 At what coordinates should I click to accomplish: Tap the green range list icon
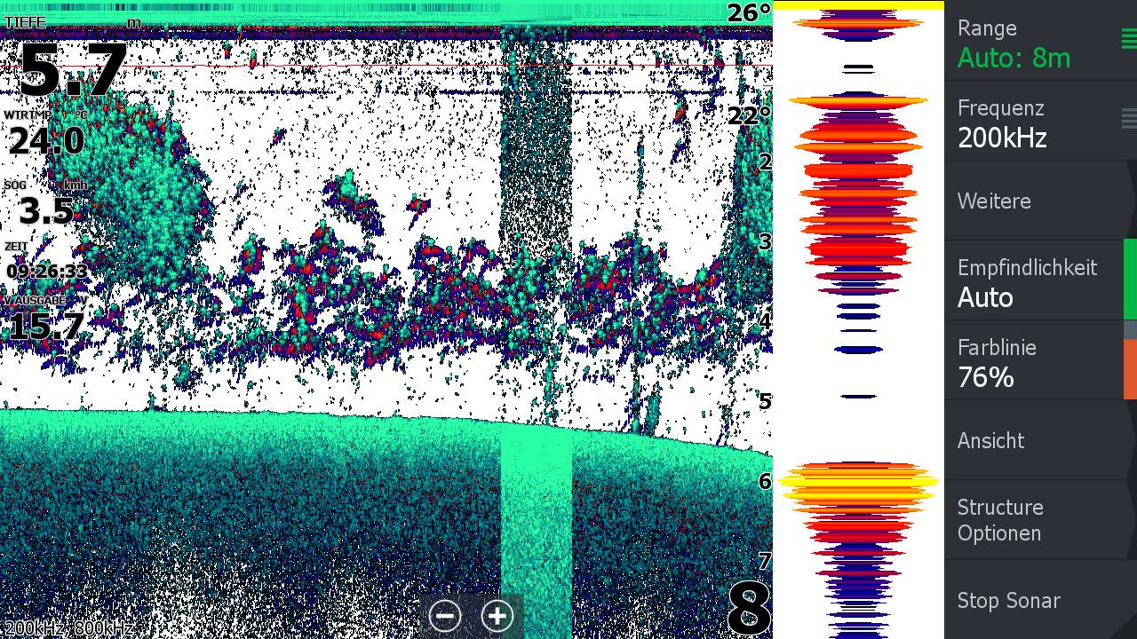coord(1128,39)
